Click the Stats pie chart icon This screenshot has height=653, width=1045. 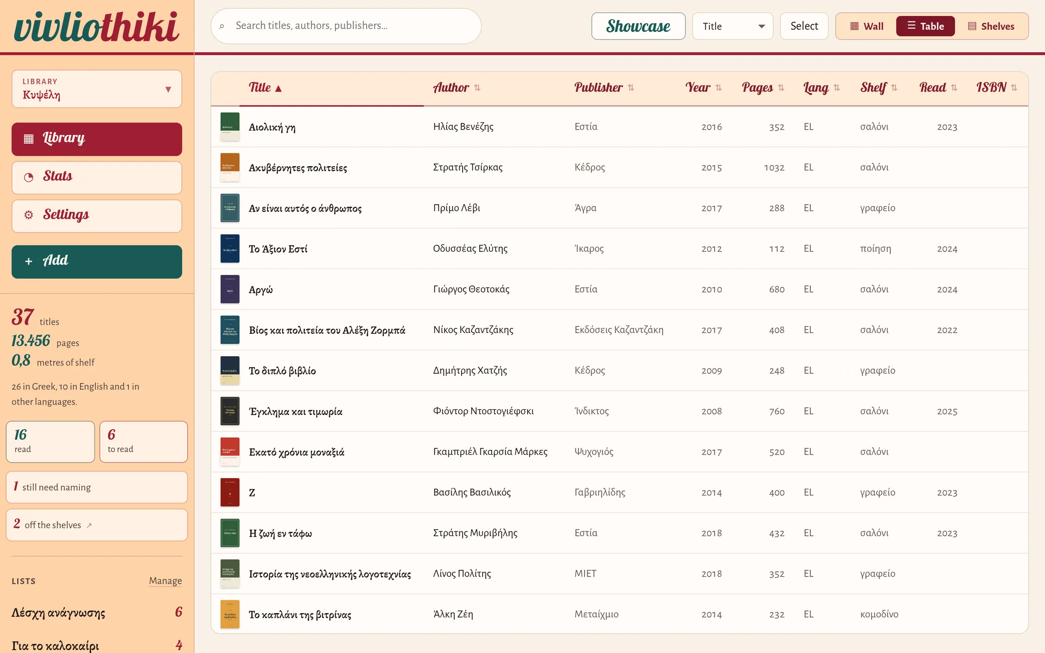click(x=29, y=177)
